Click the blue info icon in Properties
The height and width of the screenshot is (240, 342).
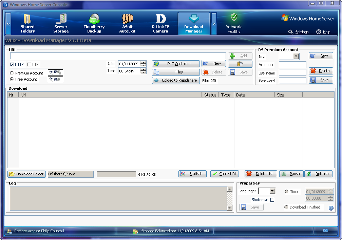pyautogui.click(x=331, y=208)
